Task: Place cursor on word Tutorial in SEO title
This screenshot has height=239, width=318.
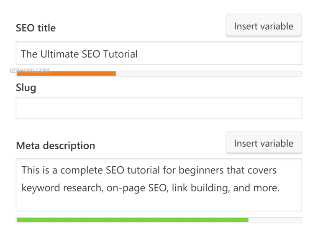Action: pyautogui.click(x=121, y=54)
